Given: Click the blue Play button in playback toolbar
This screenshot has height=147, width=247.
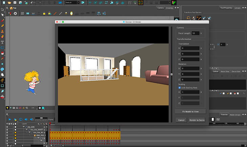Looking at the screenshot, I should 10,119.
